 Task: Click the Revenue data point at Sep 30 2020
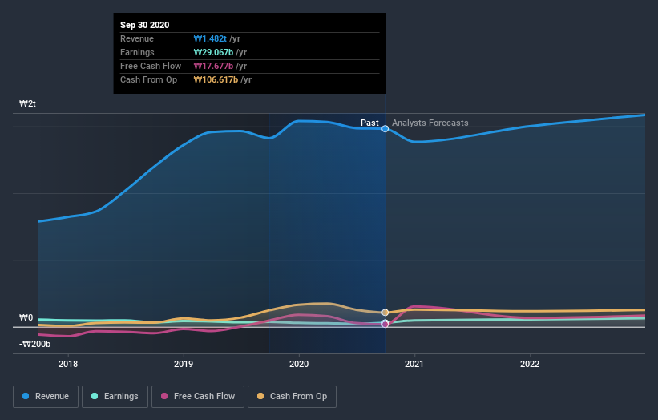coord(385,129)
